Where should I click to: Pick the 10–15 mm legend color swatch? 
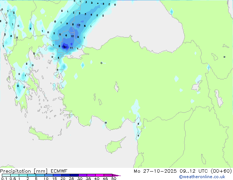click(49, 175)
